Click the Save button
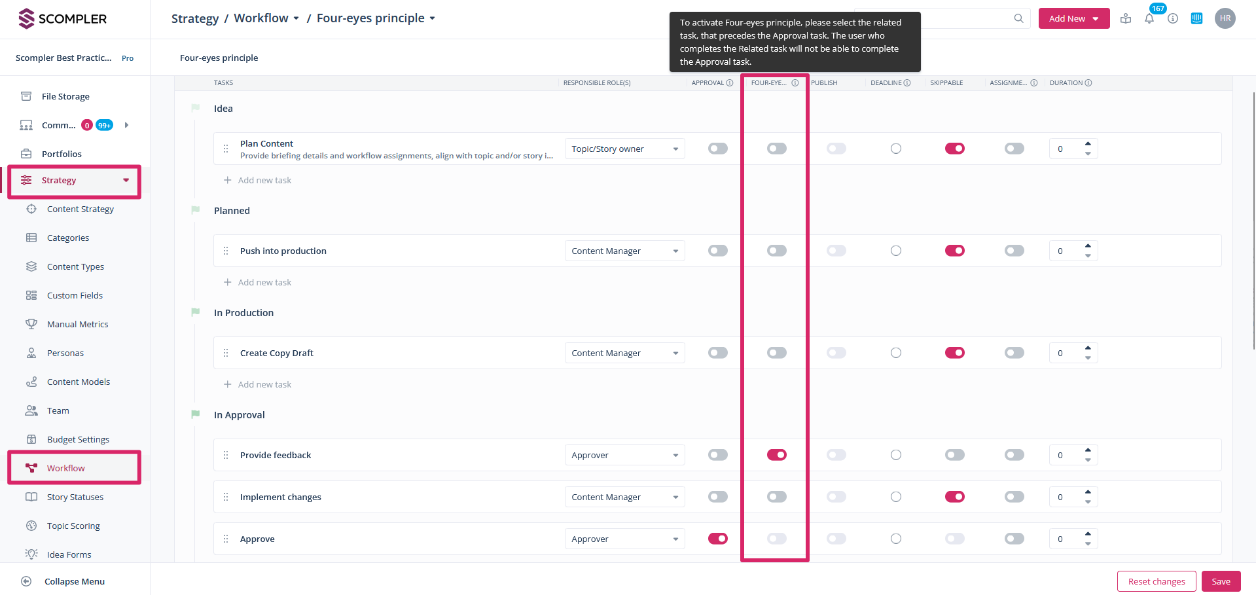Image resolution: width=1256 pixels, height=595 pixels. click(x=1221, y=581)
